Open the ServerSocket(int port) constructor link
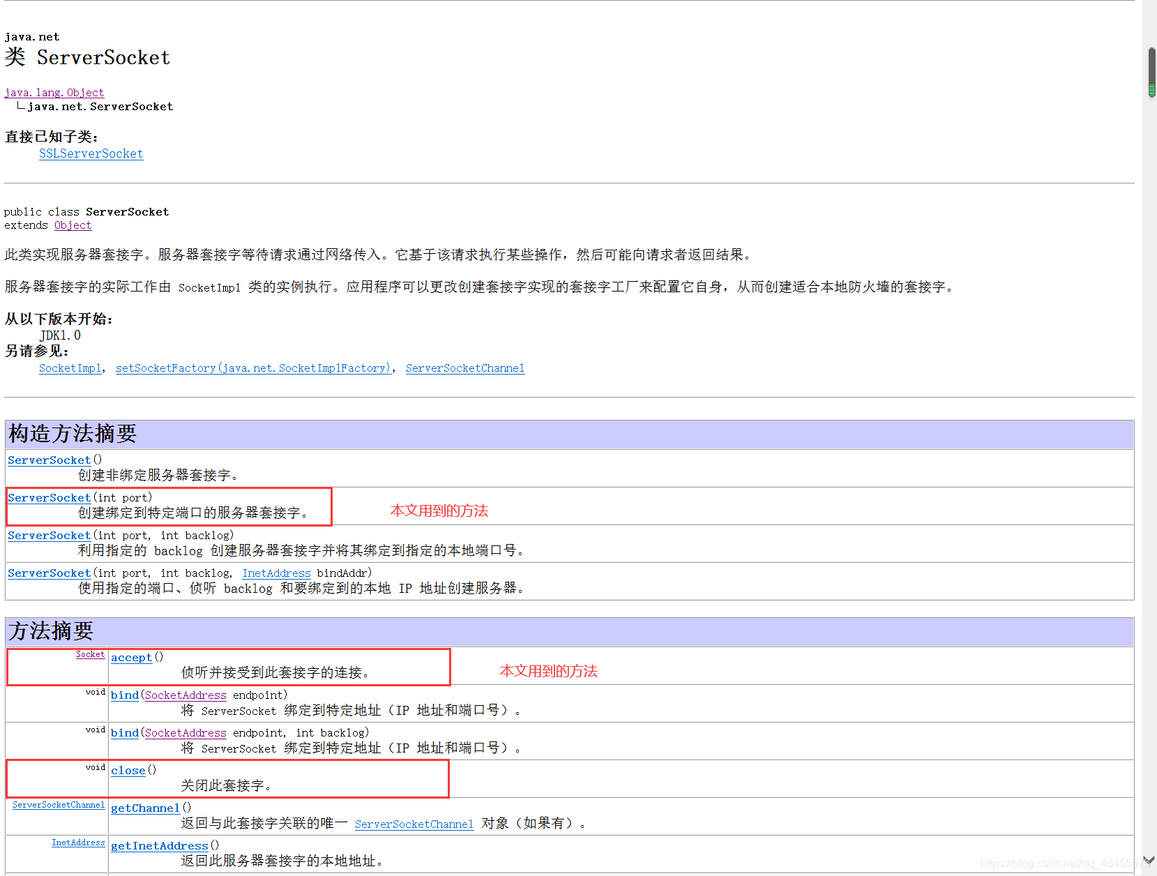The image size is (1157, 876). coord(50,498)
